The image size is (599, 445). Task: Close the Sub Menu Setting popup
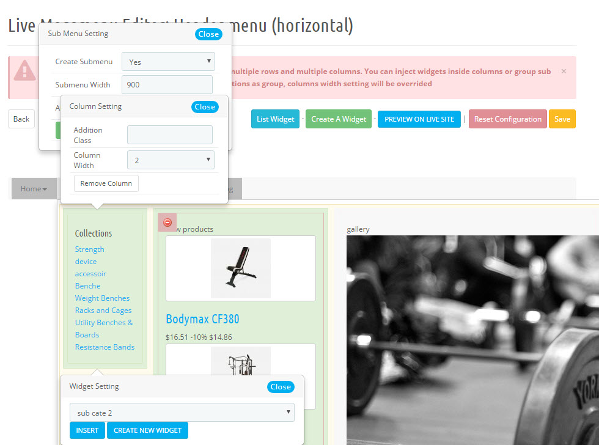208,34
